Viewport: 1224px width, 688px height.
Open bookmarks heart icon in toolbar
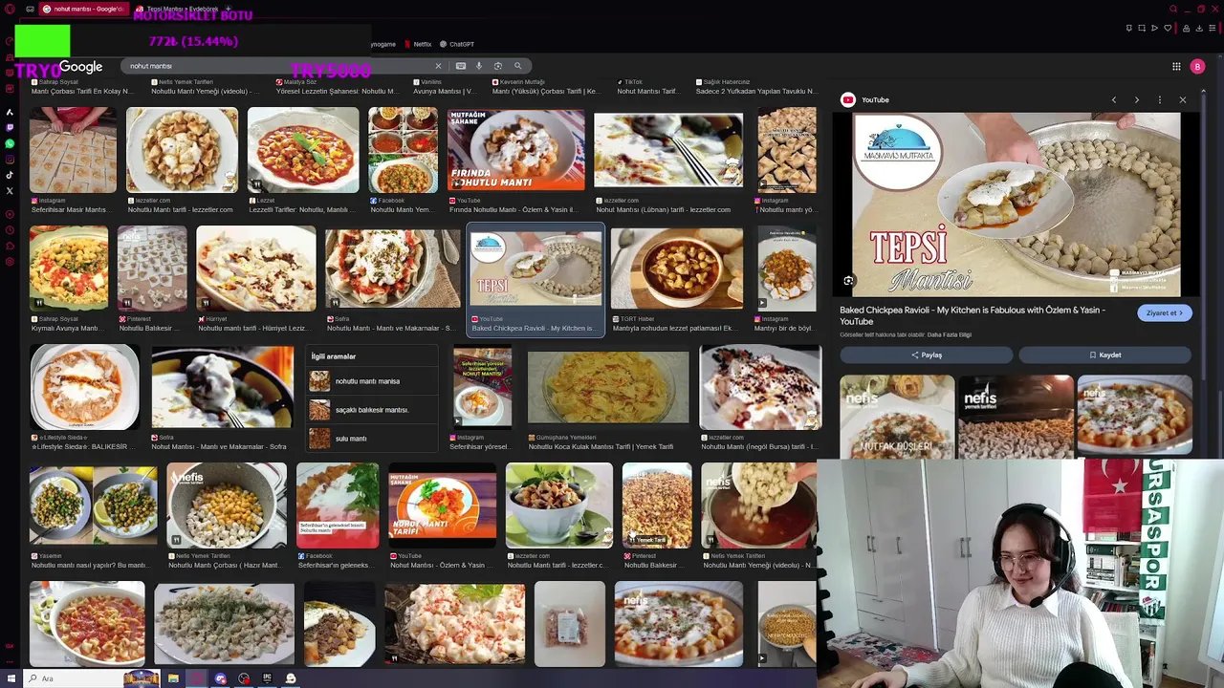pyautogui.click(x=1168, y=28)
